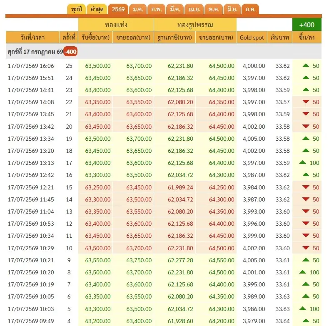Open the มี.ค. month tab
The width and height of the screenshot is (334, 326).
(175, 10)
